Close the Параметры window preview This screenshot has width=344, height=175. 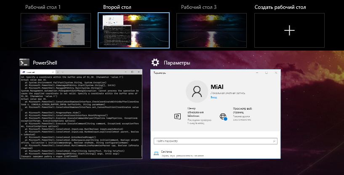pyautogui.click(x=275, y=73)
